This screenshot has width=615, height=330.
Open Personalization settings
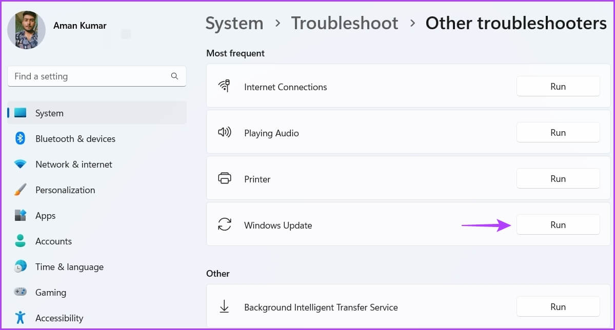pyautogui.click(x=97, y=190)
